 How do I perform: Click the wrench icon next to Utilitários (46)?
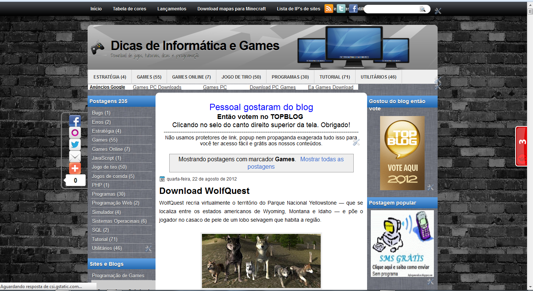click(x=148, y=249)
